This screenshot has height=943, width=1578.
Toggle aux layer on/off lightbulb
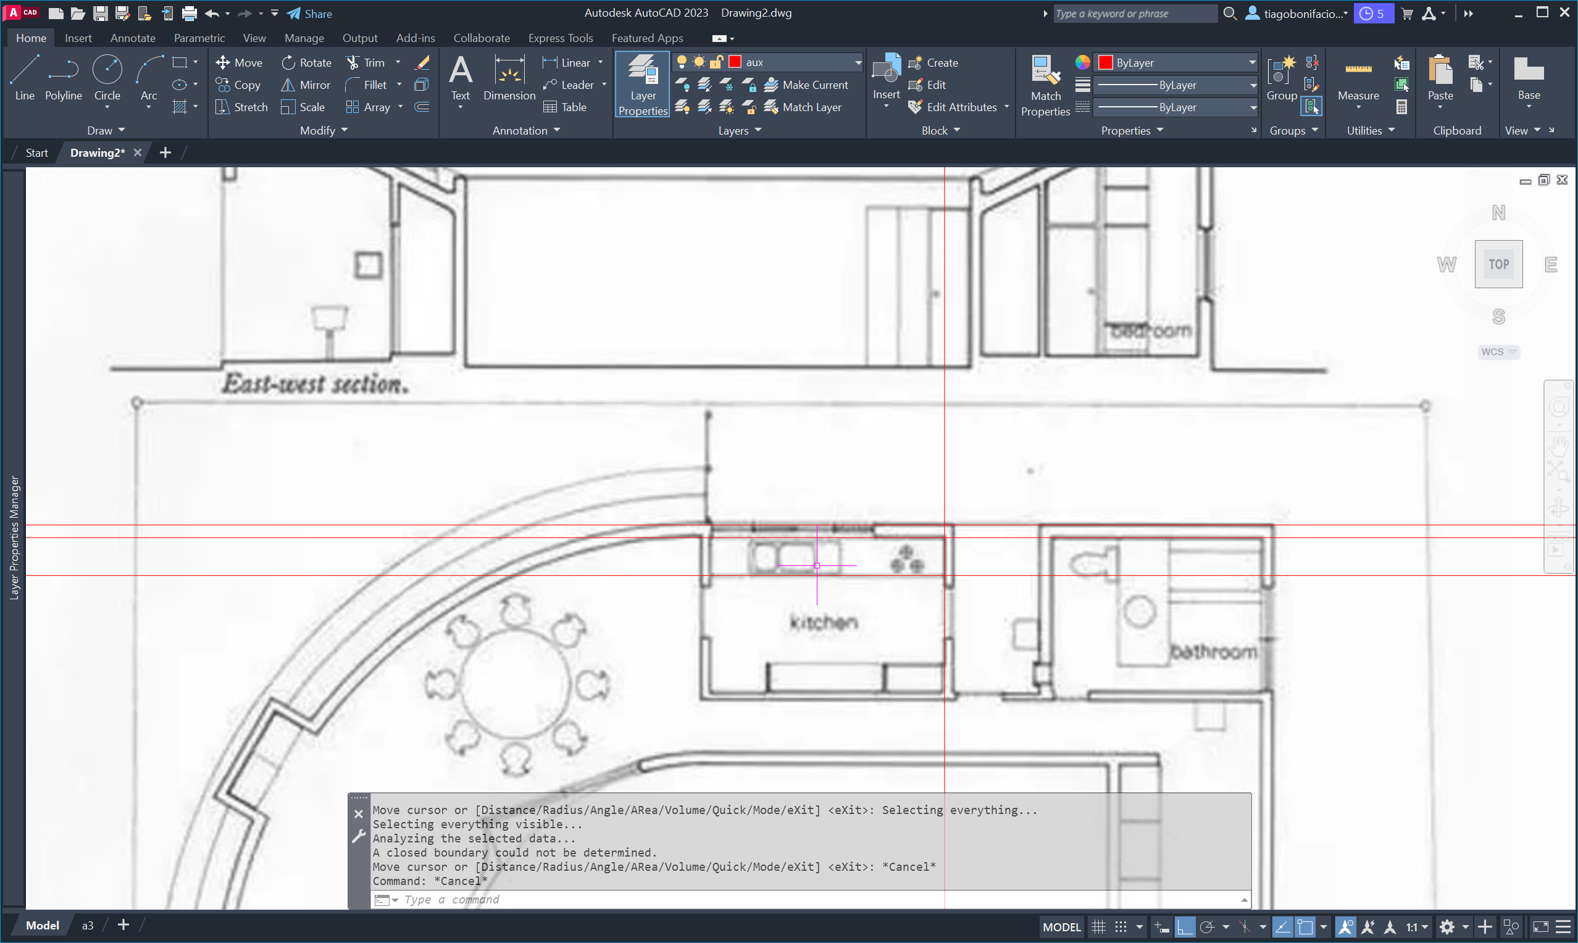click(682, 62)
